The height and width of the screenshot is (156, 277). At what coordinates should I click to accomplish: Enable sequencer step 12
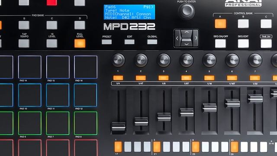coord(225,147)
